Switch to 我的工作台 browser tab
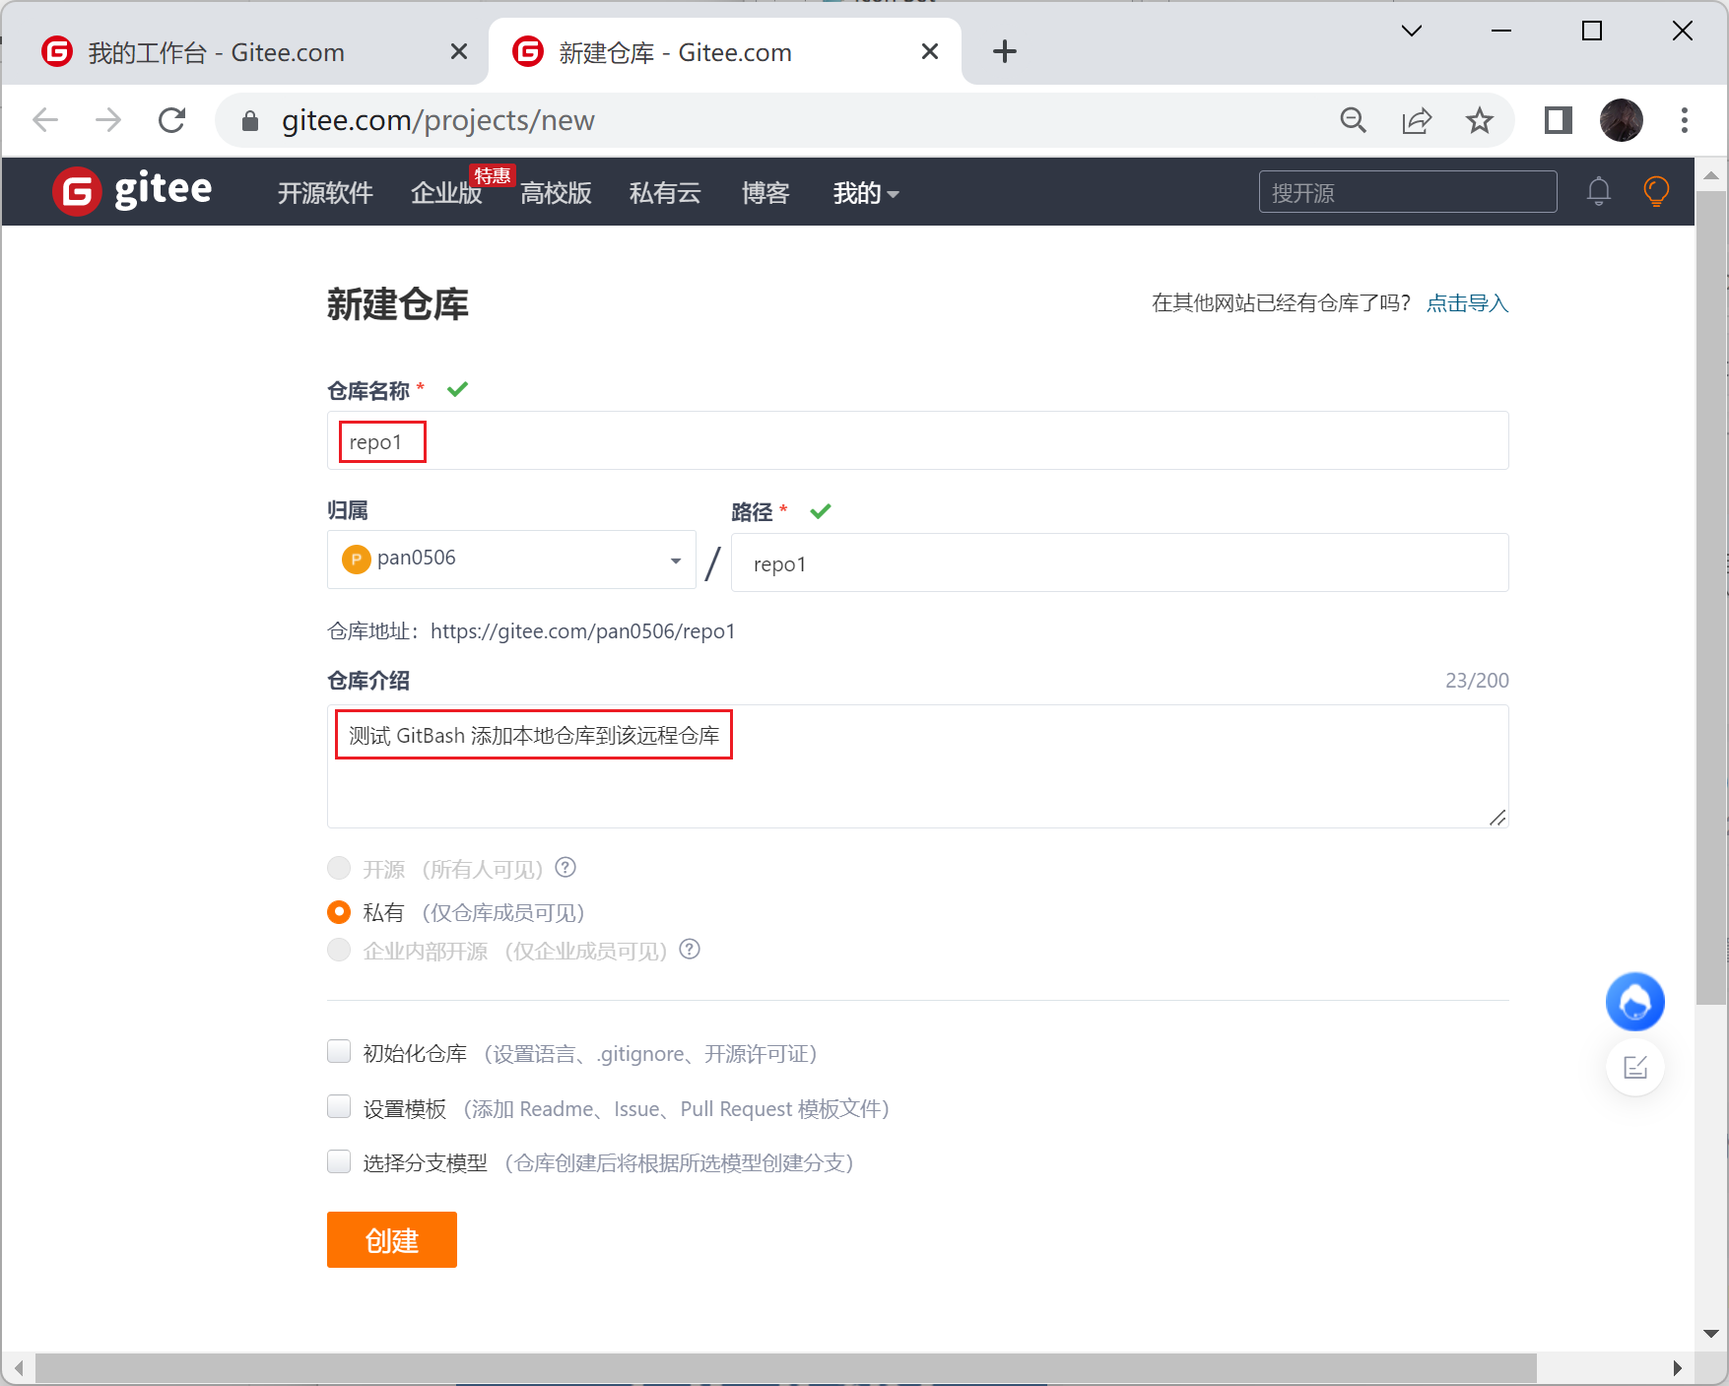The image size is (1729, 1386). click(x=217, y=52)
